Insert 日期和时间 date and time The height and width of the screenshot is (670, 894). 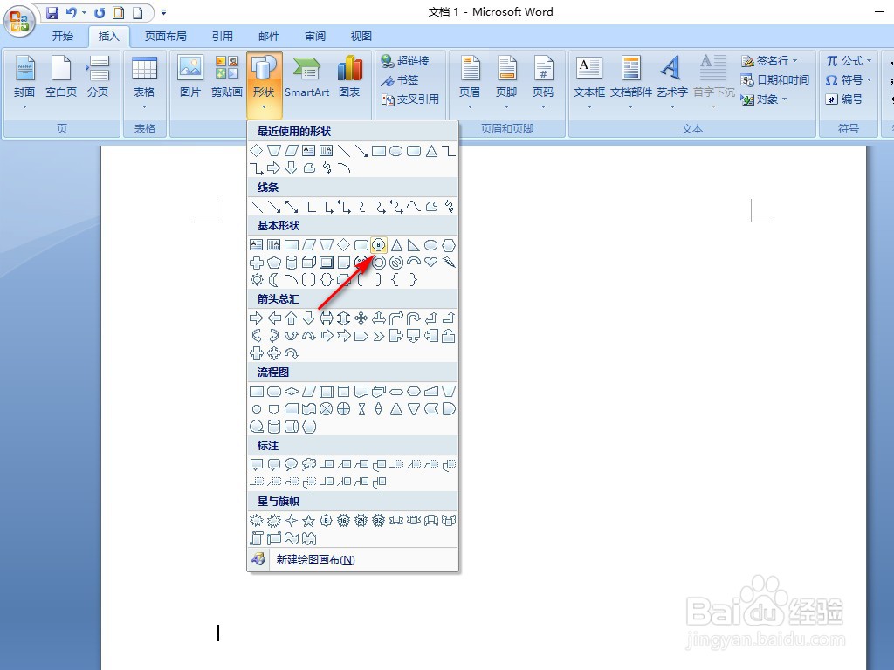[x=775, y=79]
